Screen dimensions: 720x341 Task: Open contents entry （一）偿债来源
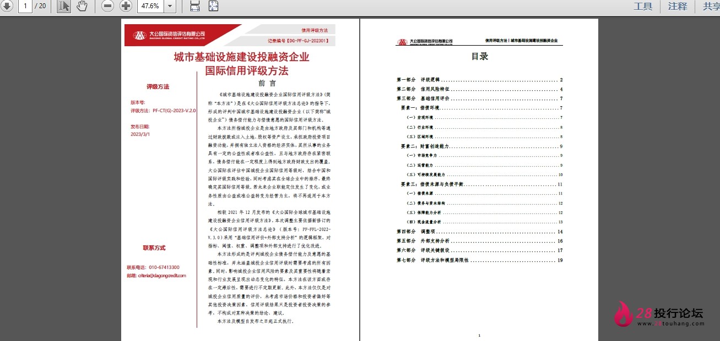pos(484,194)
